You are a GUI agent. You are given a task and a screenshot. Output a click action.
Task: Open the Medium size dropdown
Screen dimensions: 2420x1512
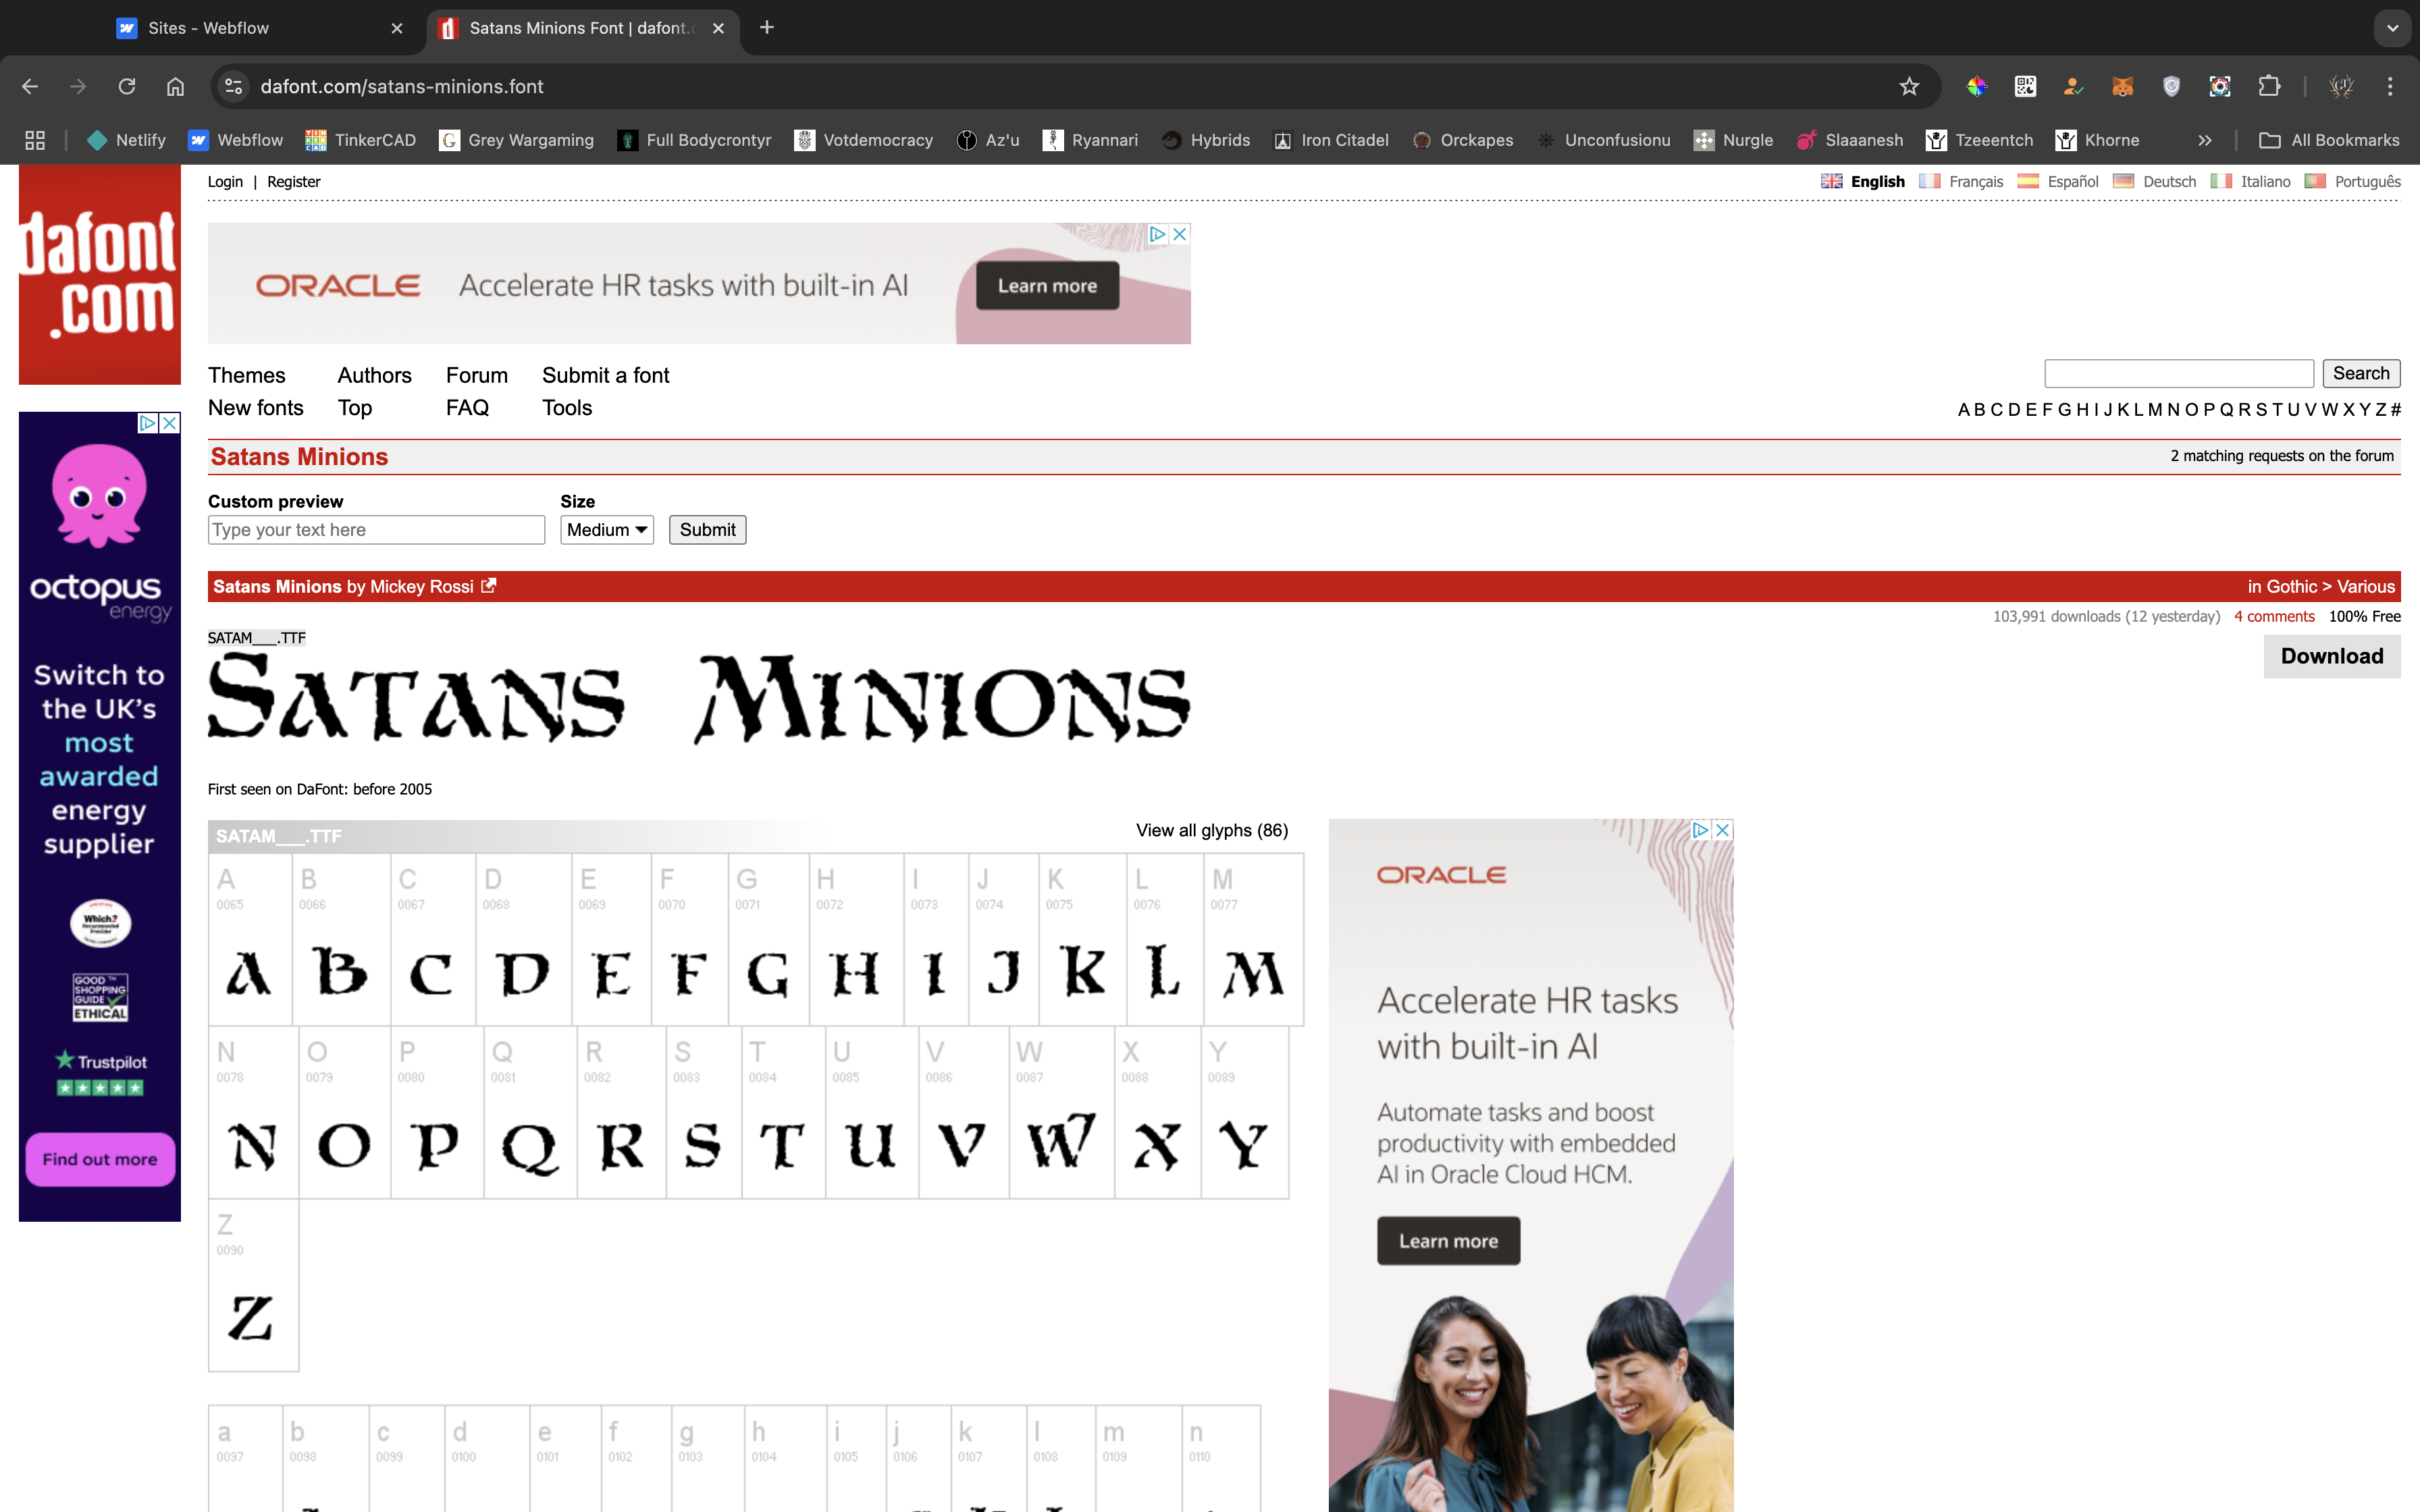pyautogui.click(x=606, y=530)
